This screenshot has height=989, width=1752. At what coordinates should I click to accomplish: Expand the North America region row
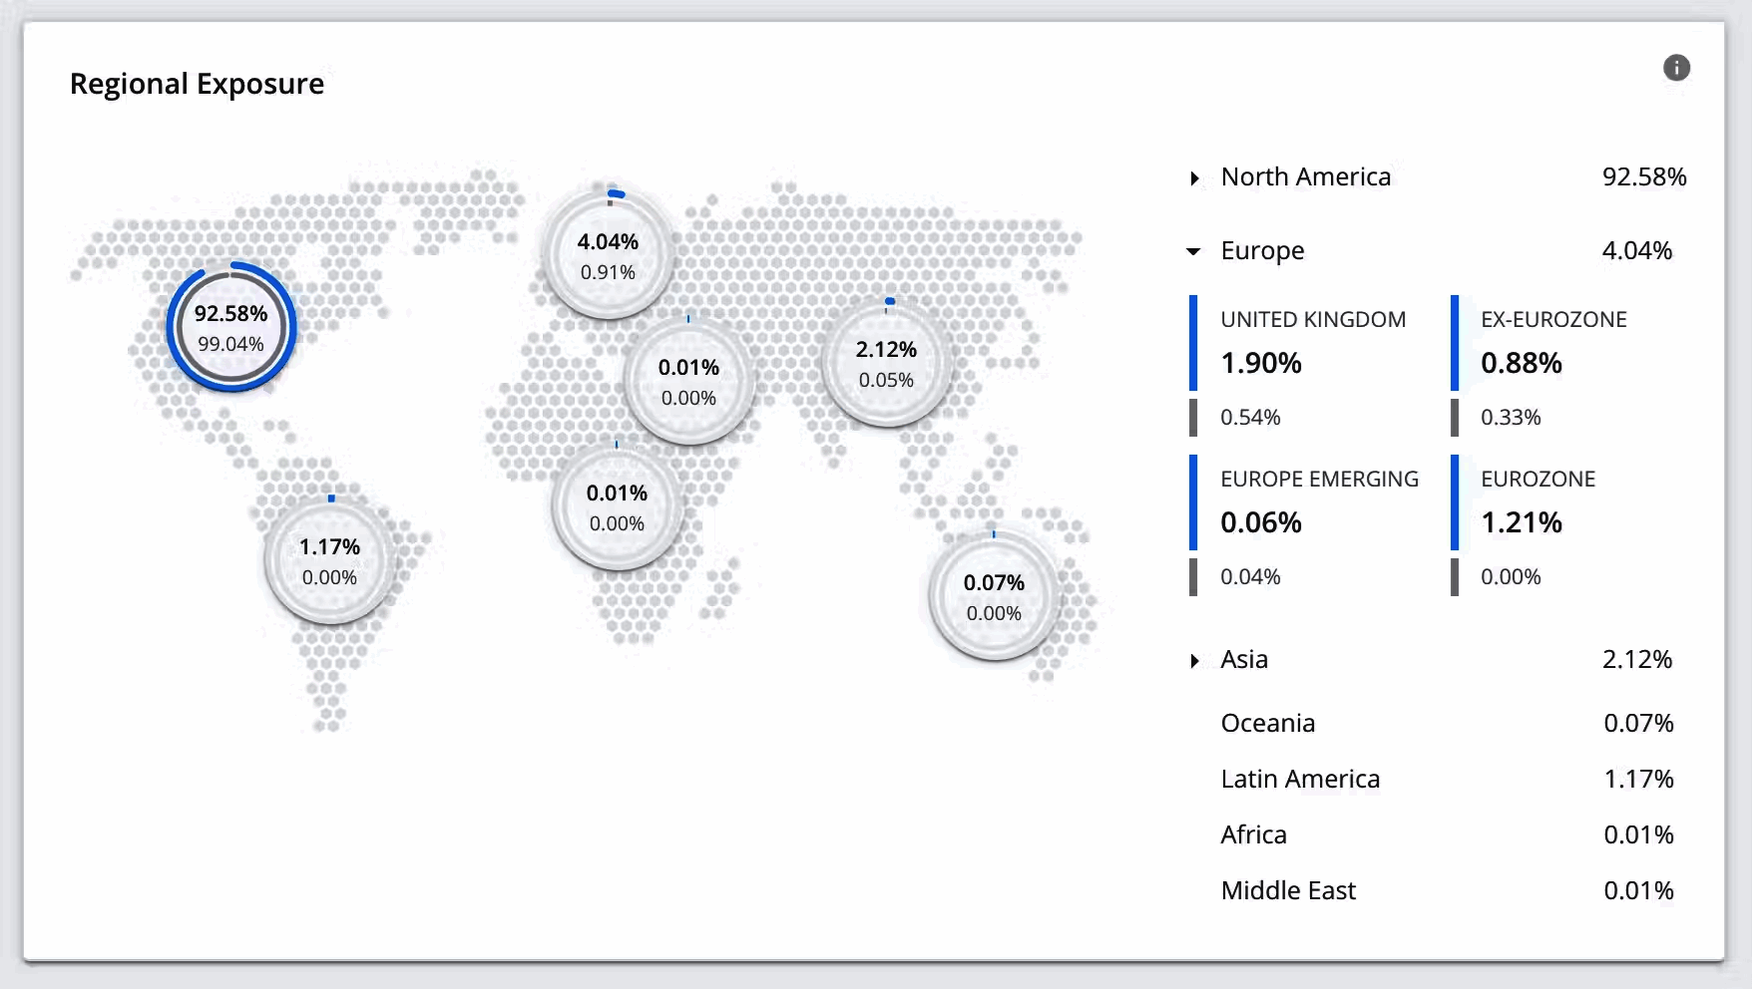click(x=1194, y=178)
